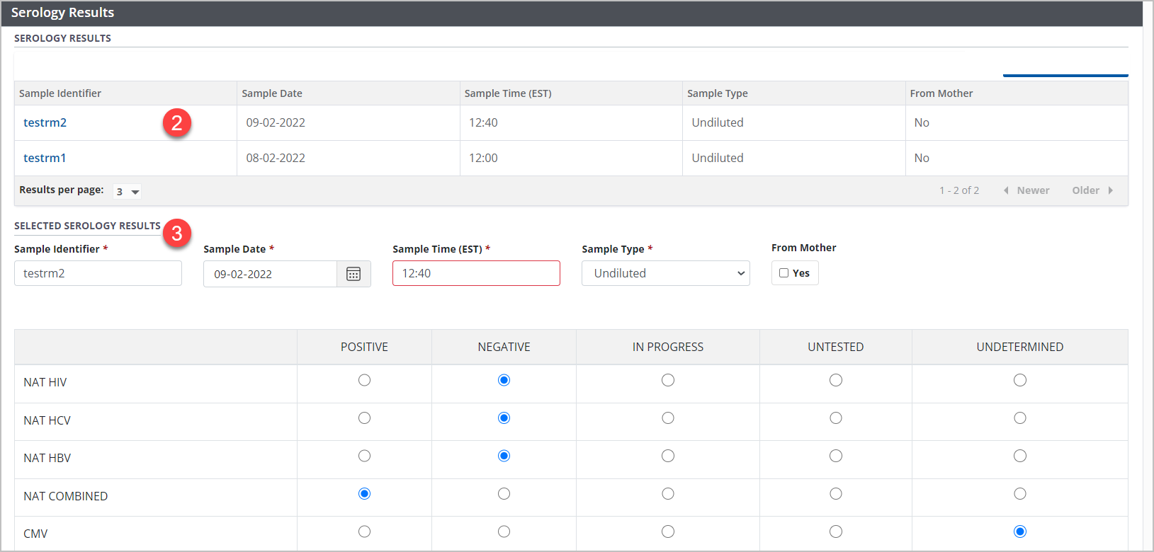Check the From Mother Yes checkbox
Image resolution: width=1154 pixels, height=552 pixels.
coord(784,273)
